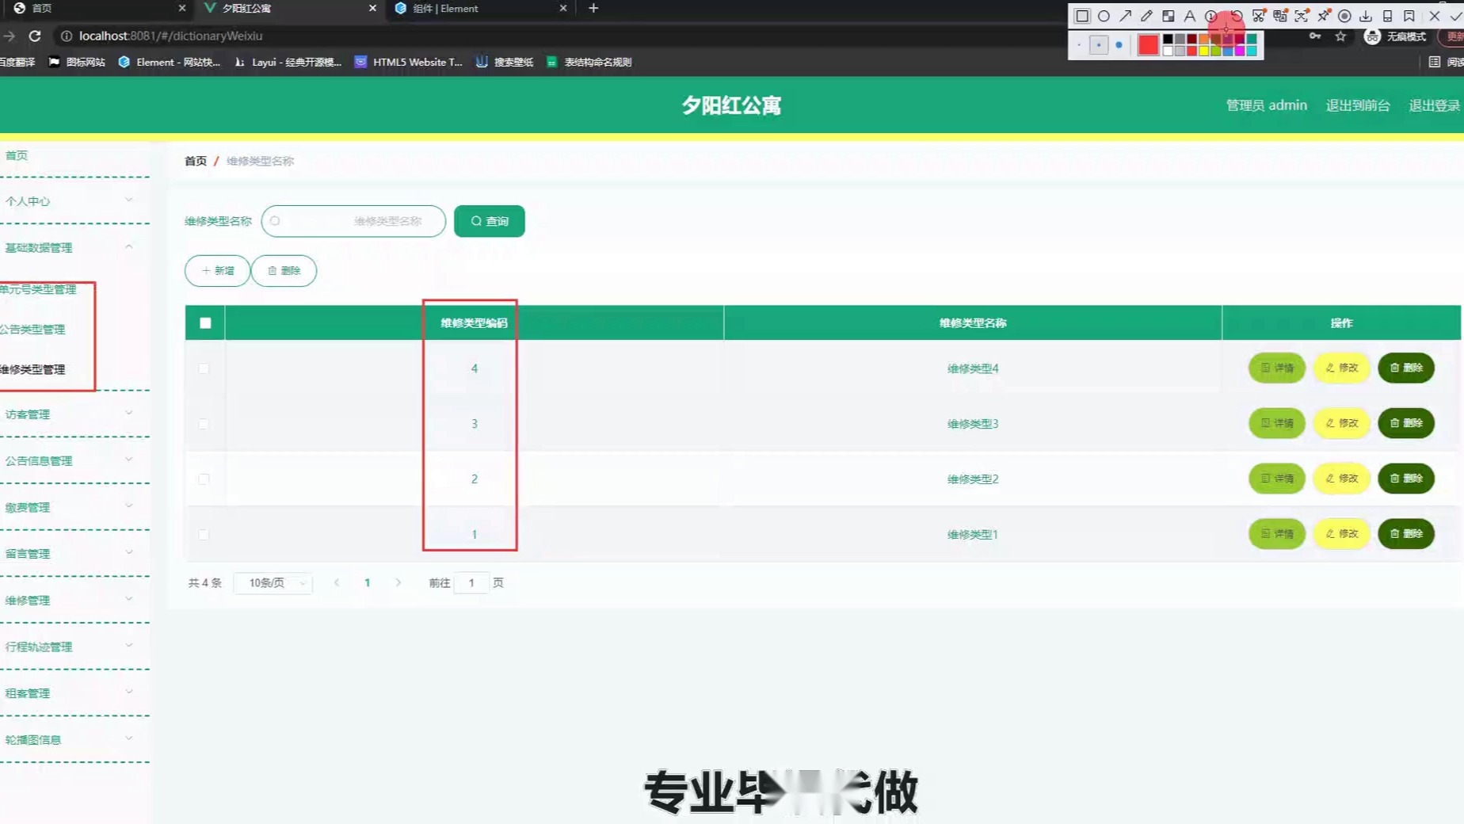Select the pencil drawing tool
The width and height of the screenshot is (1464, 824).
(x=1146, y=16)
